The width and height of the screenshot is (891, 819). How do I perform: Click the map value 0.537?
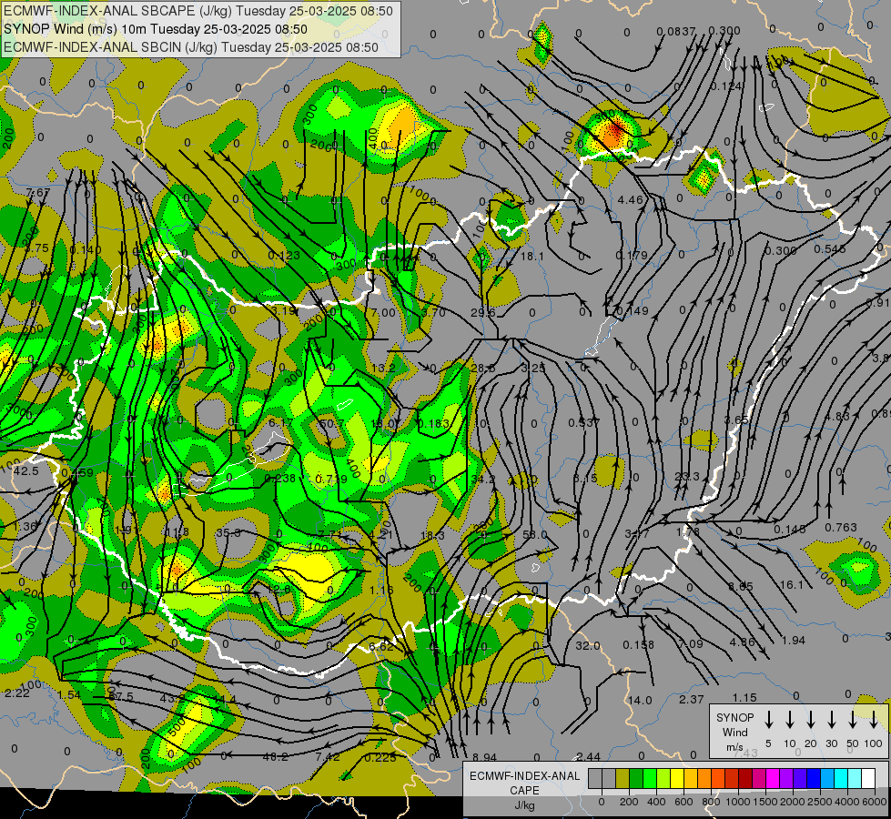click(x=583, y=423)
